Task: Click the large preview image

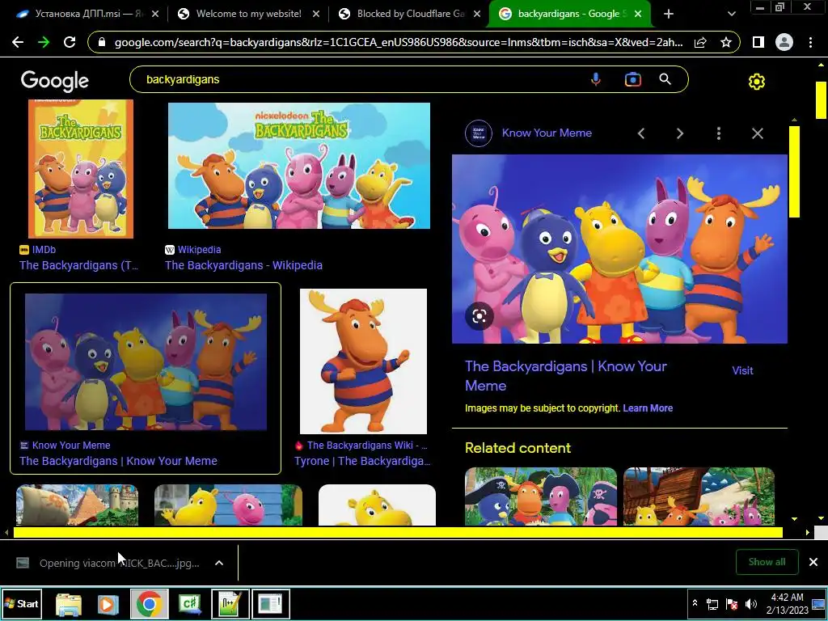Action: click(x=619, y=249)
